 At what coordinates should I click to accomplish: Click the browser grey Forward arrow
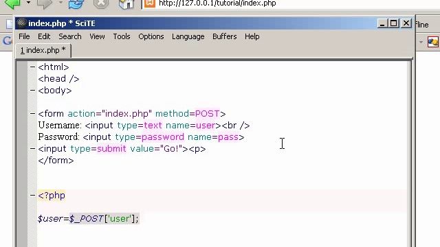[x=44, y=3]
